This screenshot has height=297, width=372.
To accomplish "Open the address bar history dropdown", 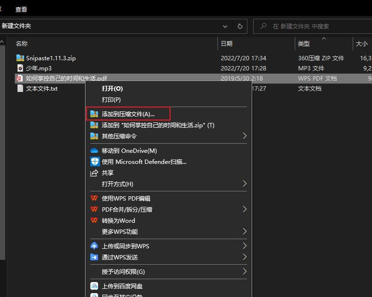I will click(226, 26).
